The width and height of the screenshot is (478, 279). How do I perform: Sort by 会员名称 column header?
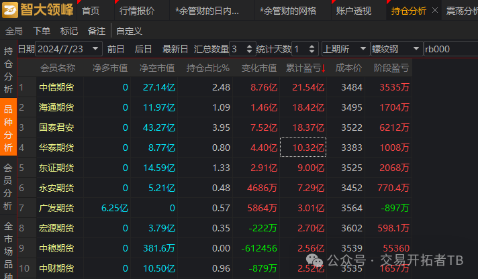58,68
